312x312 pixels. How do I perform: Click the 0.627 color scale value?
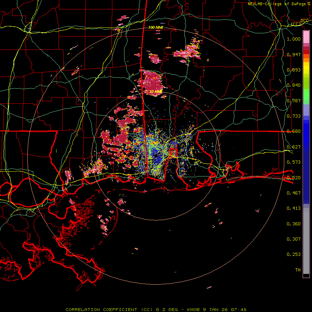pyautogui.click(x=294, y=147)
